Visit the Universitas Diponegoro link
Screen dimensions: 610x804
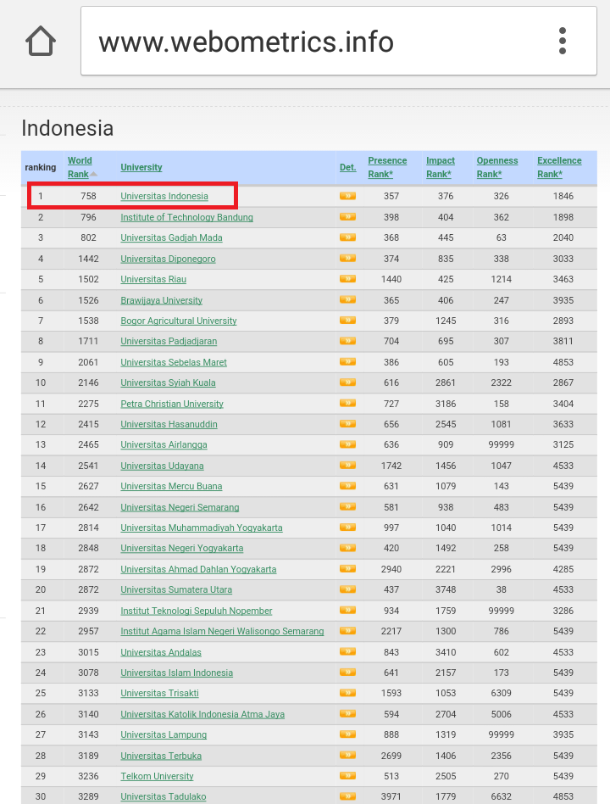[x=168, y=259]
